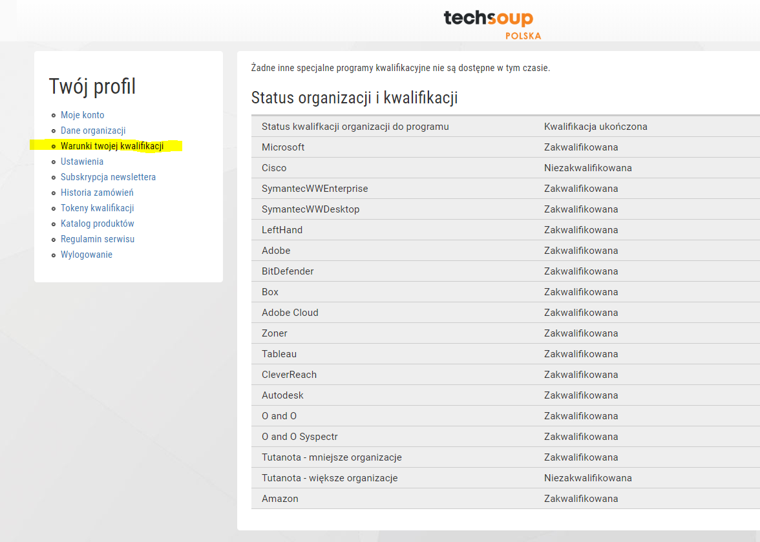Click the Zakwalifikowana status for Microsoft

point(581,147)
